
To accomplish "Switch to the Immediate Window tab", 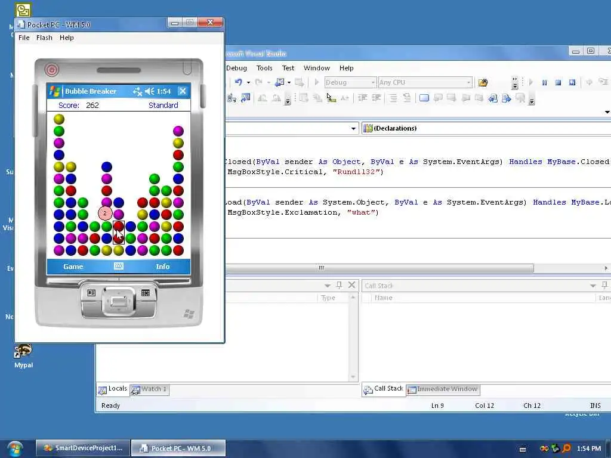I will click(443, 389).
